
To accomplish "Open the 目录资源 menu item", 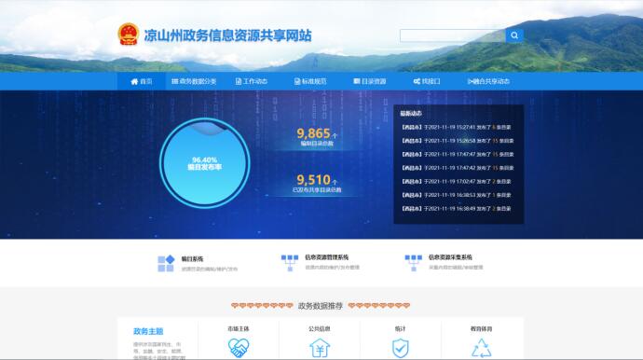I will 369,81.
